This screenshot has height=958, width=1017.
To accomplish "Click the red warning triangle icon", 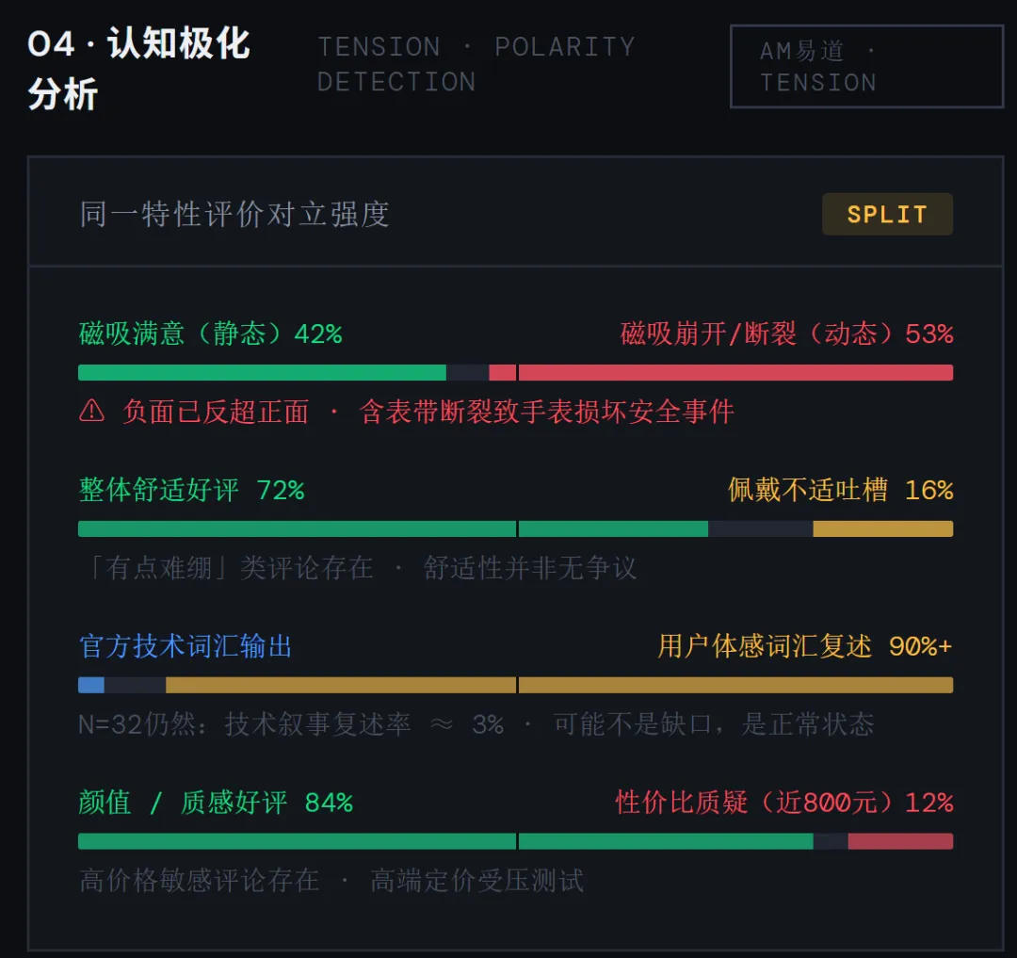I will click(91, 411).
